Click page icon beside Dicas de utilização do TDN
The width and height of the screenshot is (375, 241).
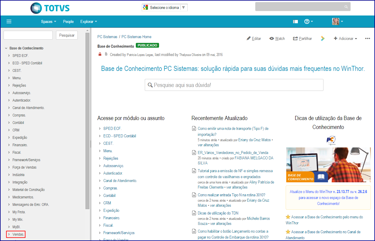pyautogui.click(x=194, y=213)
